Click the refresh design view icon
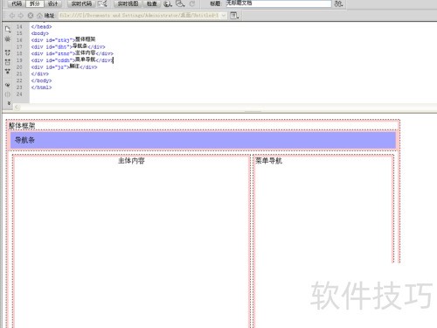437x328 pixels. click(192, 3)
